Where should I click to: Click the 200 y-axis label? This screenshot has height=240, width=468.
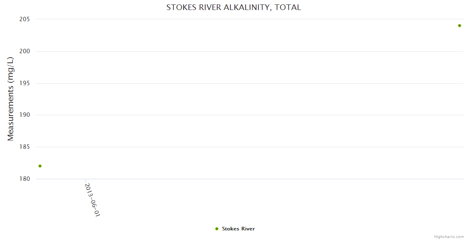point(28,51)
